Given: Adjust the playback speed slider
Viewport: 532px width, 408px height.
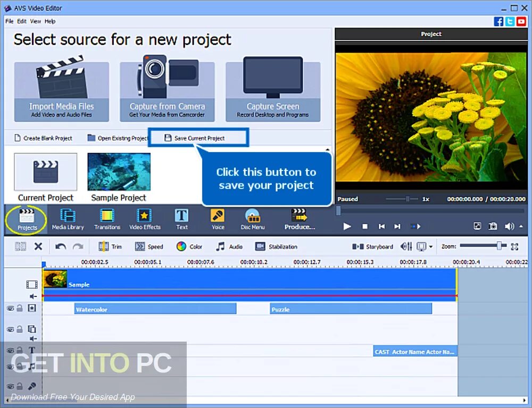Looking at the screenshot, I should coord(407,199).
